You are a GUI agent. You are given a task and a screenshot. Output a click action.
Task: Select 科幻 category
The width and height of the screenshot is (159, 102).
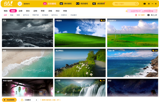(x=58, y=11)
